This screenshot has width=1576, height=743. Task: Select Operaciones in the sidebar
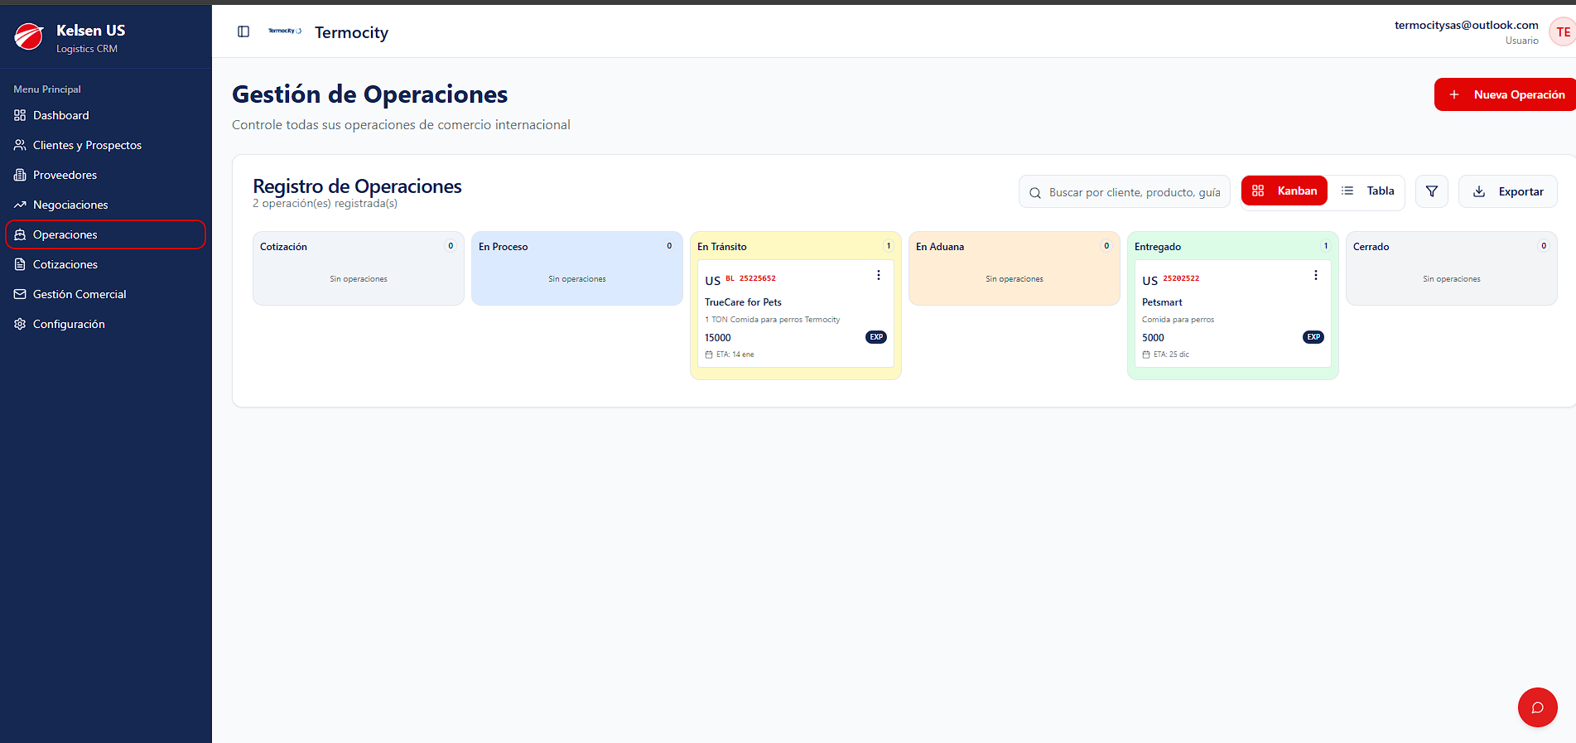(x=106, y=234)
